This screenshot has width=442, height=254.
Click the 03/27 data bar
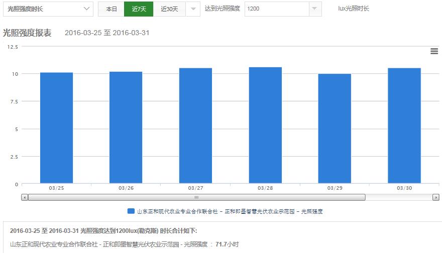pos(195,125)
